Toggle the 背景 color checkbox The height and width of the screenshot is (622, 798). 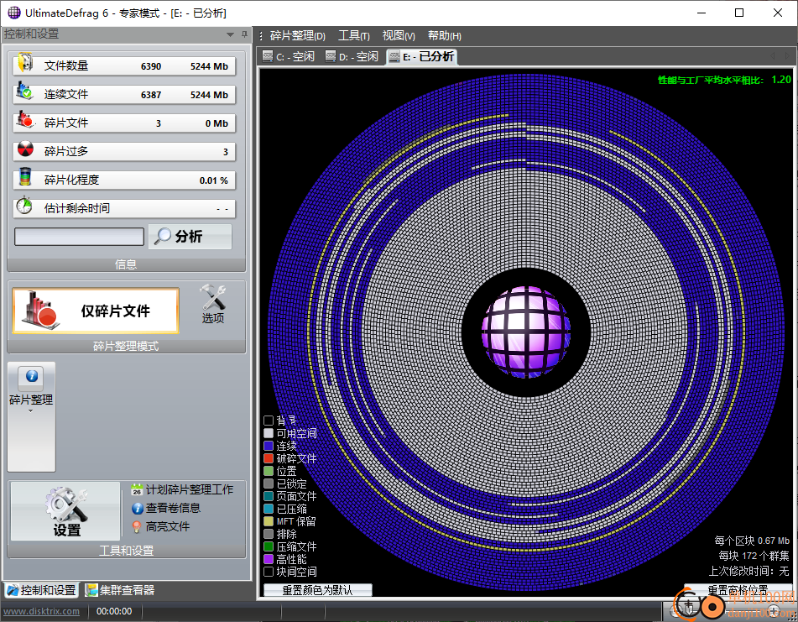[x=269, y=421]
